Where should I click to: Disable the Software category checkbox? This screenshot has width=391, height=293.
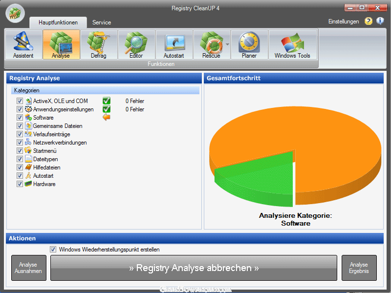20,117
